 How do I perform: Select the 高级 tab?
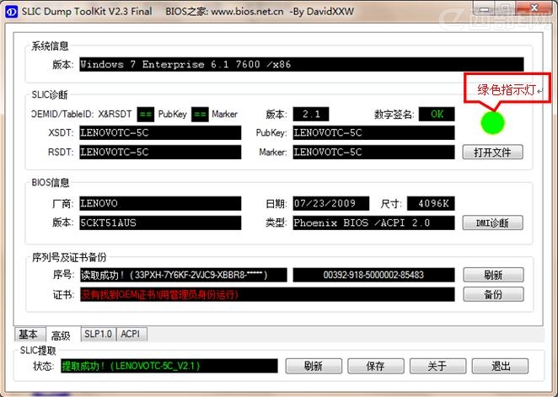[x=61, y=335]
